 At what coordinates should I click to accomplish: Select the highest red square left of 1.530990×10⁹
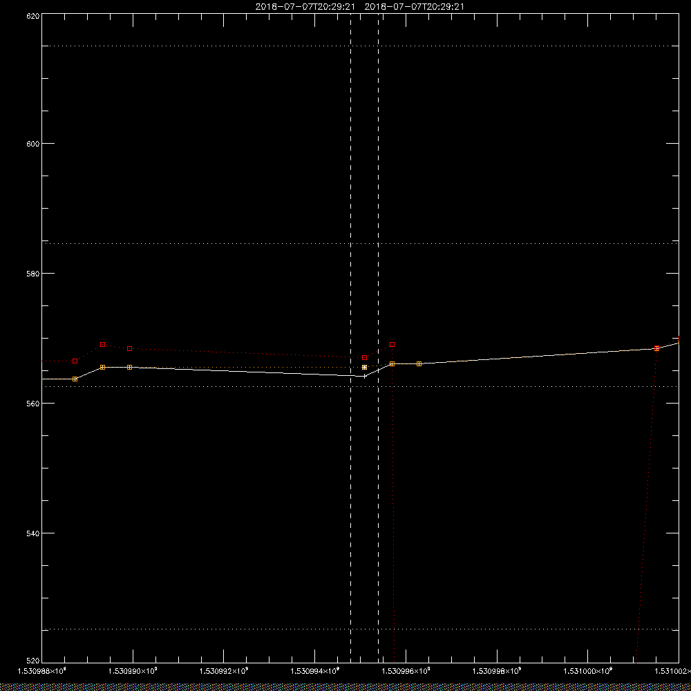coord(103,345)
